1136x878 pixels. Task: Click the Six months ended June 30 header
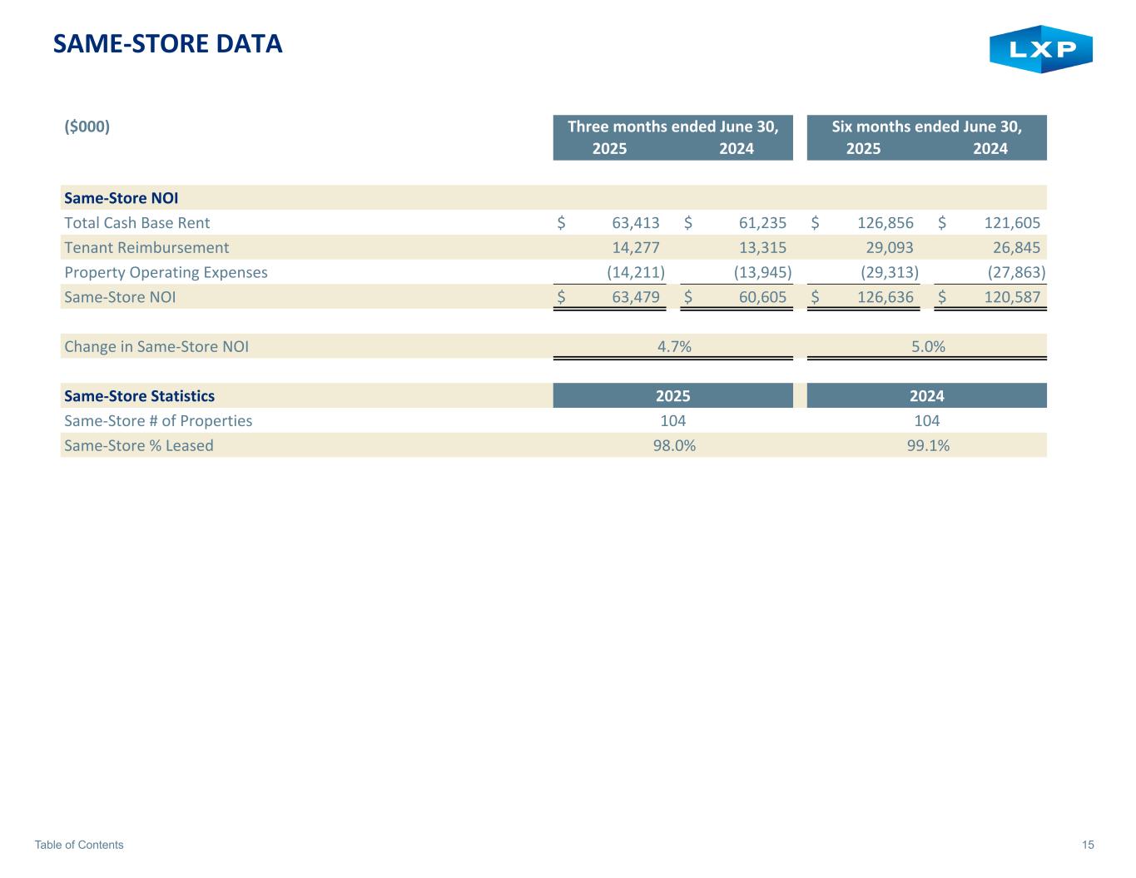(x=926, y=126)
